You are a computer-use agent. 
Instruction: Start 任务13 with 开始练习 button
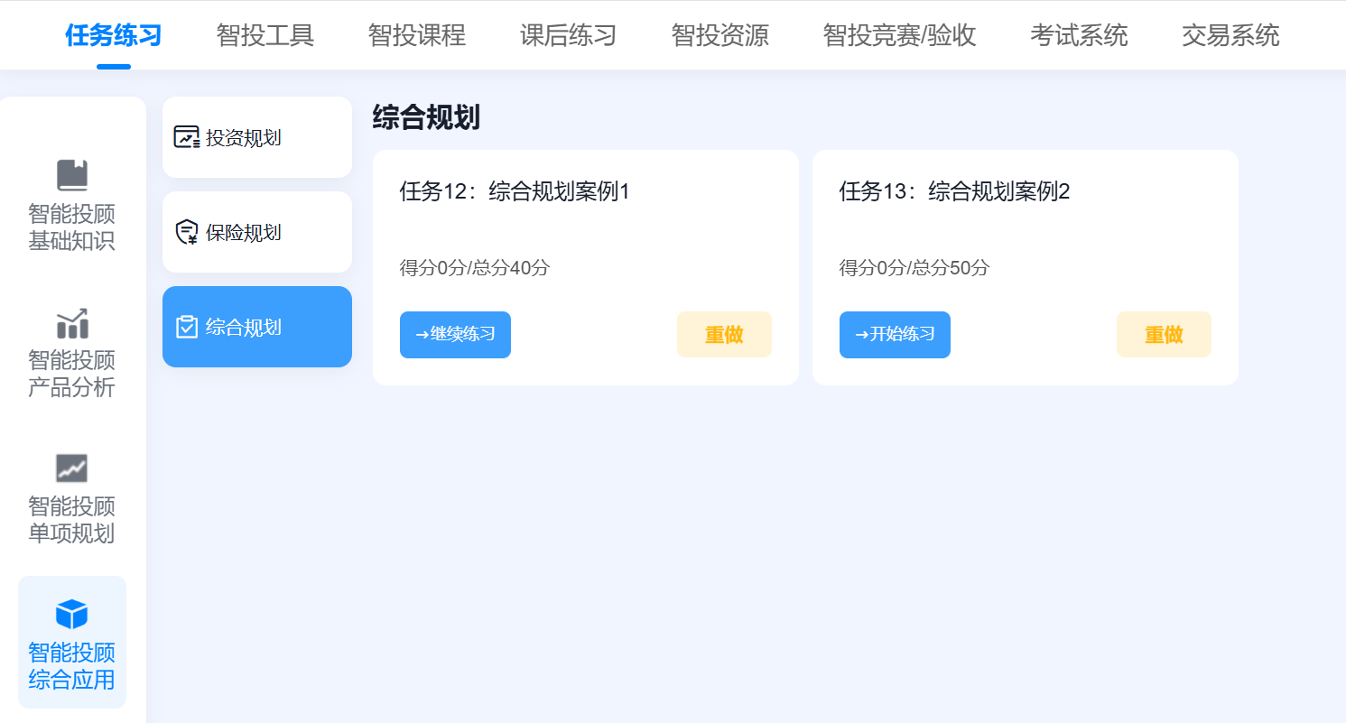click(x=895, y=334)
